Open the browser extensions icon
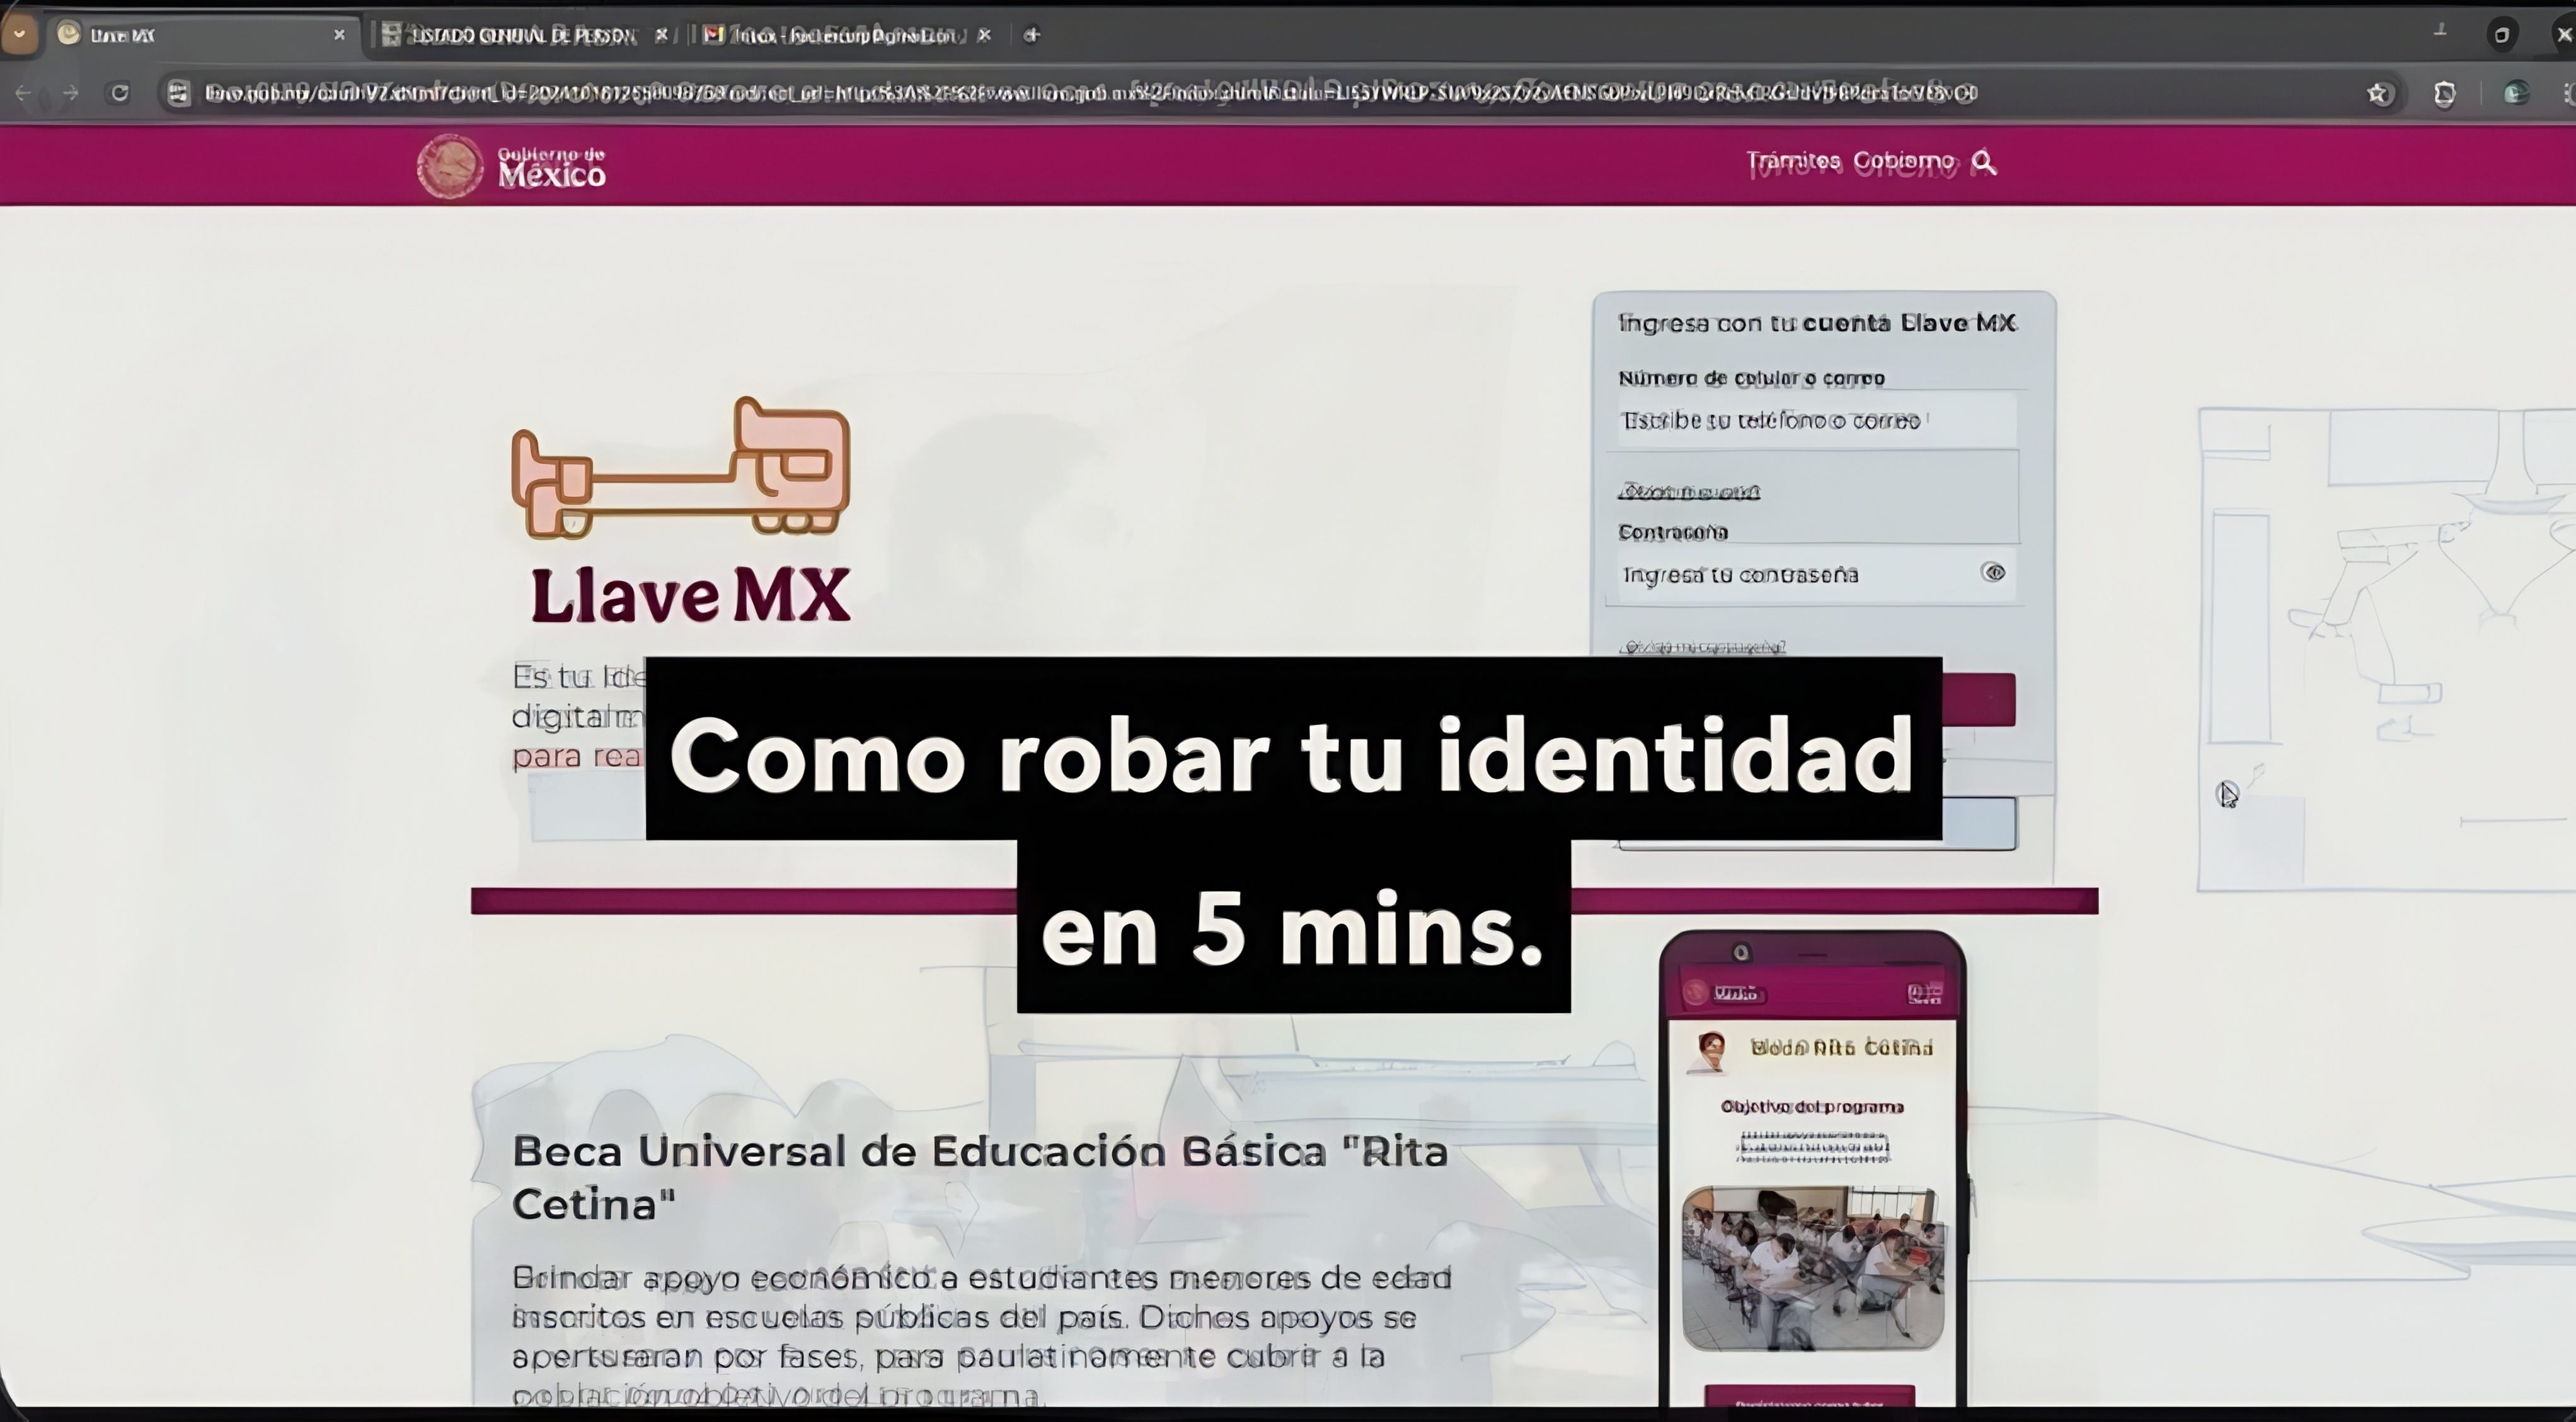 (2444, 94)
